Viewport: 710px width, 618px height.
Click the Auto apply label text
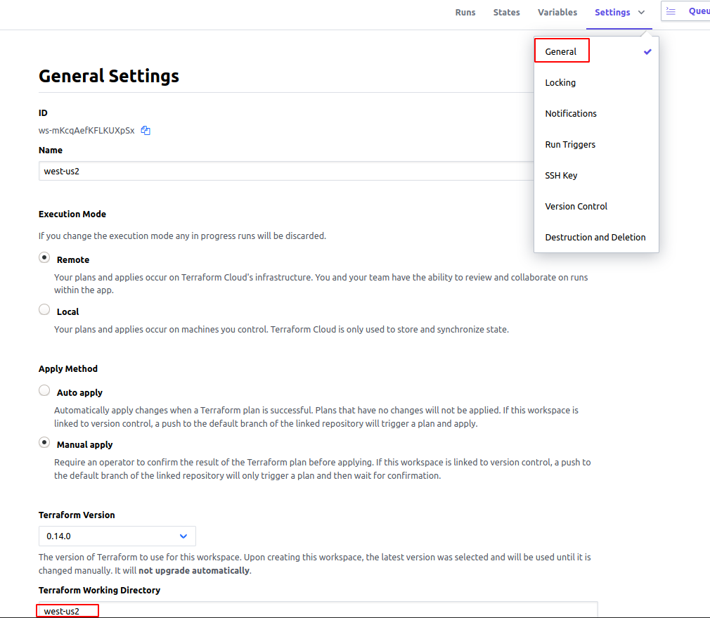pyautogui.click(x=79, y=392)
